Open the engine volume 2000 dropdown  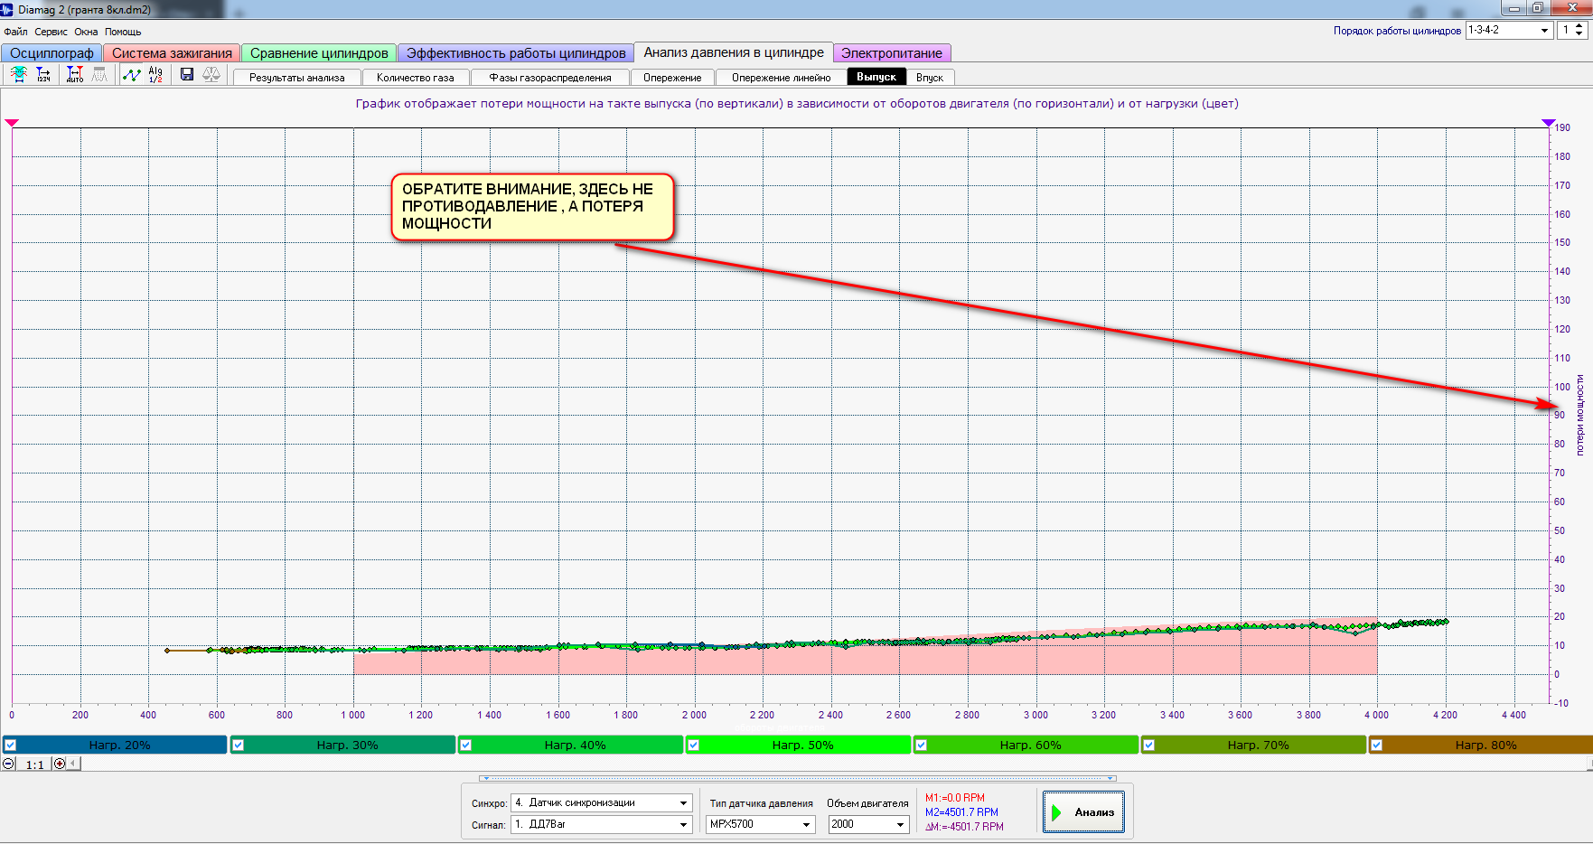(x=900, y=824)
